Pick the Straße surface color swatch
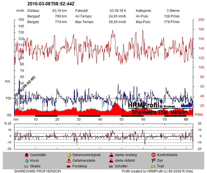Viewport: 207px width, 173px height. 27,166
